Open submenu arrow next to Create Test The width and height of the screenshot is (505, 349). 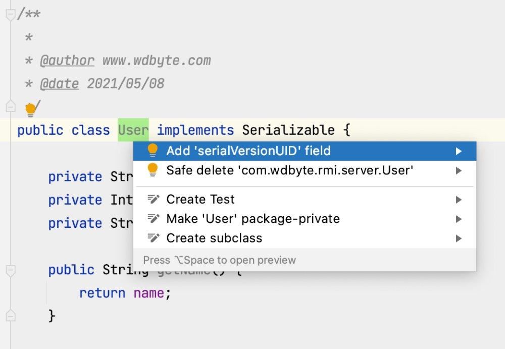pos(459,200)
